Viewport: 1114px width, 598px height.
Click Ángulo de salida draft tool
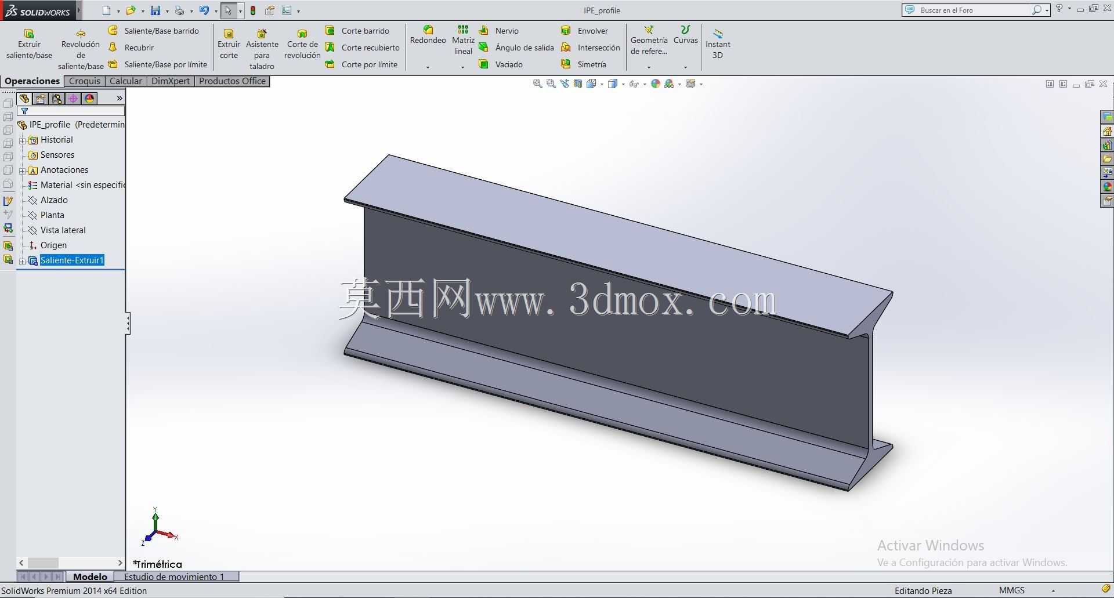click(x=516, y=48)
